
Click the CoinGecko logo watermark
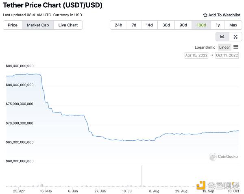point(224,157)
